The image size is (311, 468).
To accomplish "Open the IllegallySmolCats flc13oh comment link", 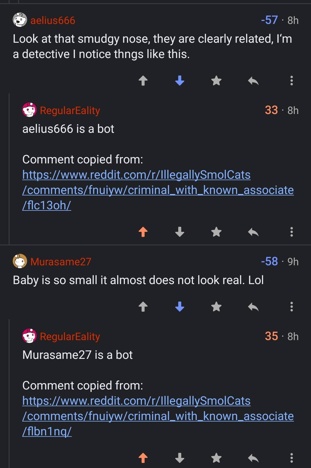I will [144, 190].
